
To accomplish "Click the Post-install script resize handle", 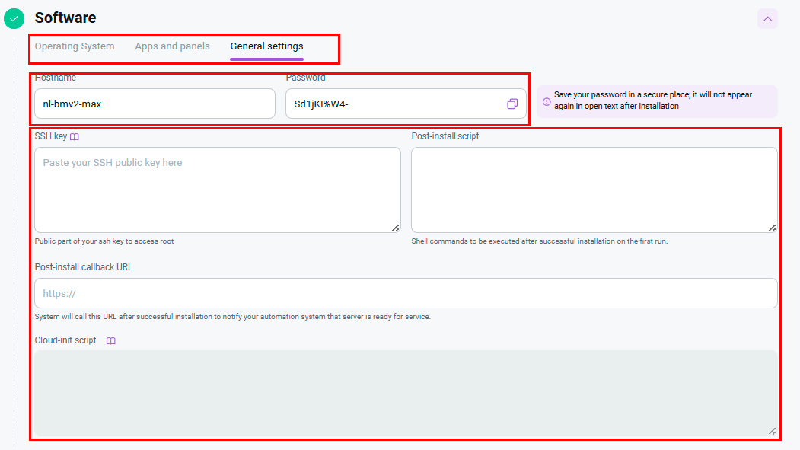I will click(x=772, y=227).
